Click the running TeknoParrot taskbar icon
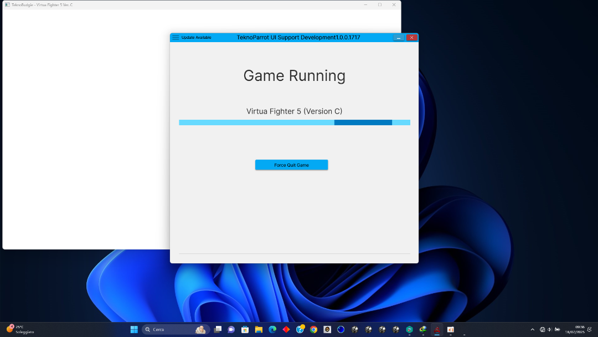This screenshot has width=598, height=337. 437,329
